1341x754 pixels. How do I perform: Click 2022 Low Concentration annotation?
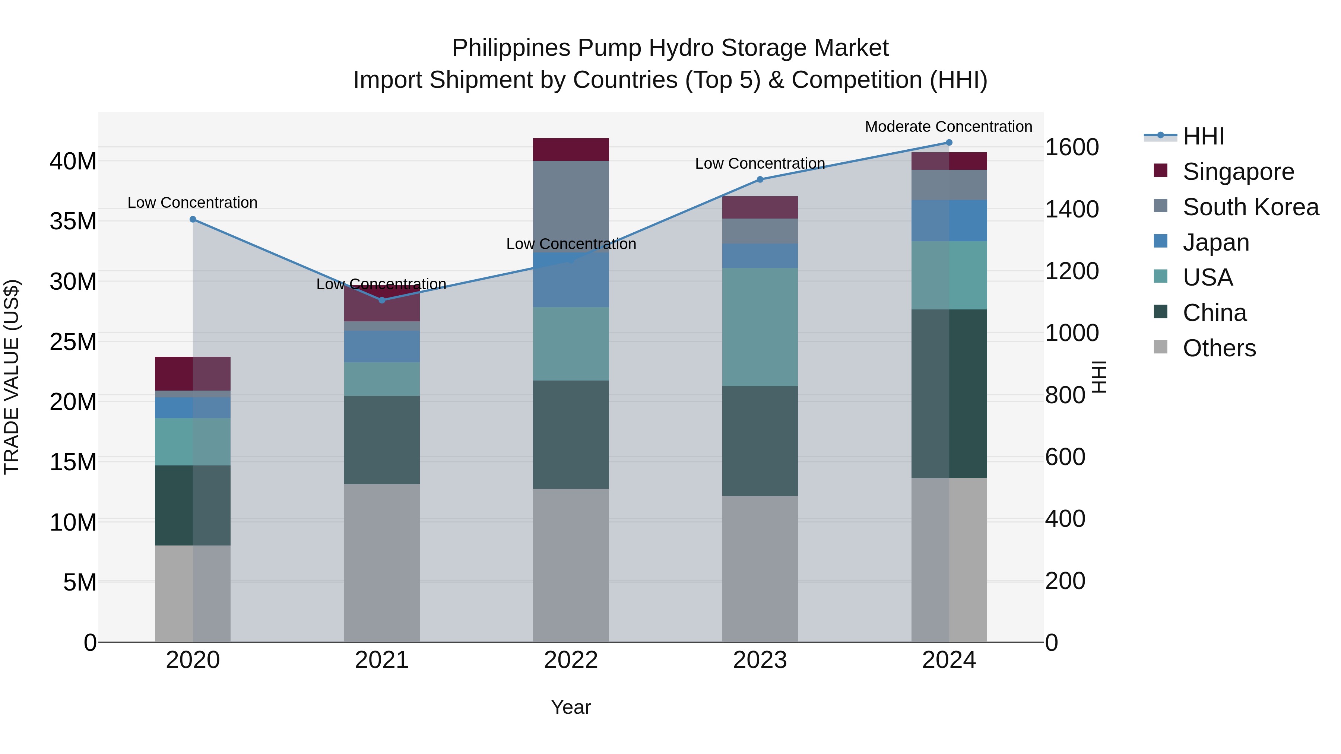point(571,244)
